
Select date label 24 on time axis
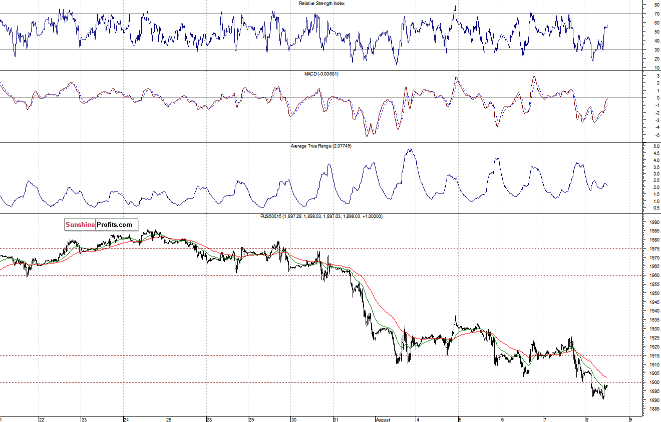pos(126,419)
